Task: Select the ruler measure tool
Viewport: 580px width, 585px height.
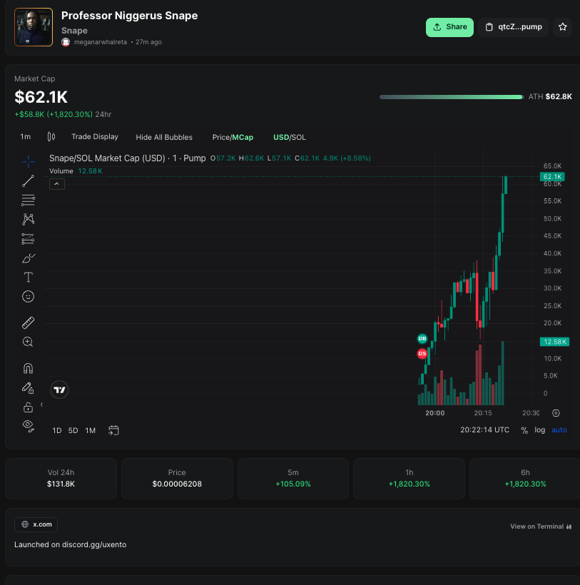Action: tap(29, 322)
